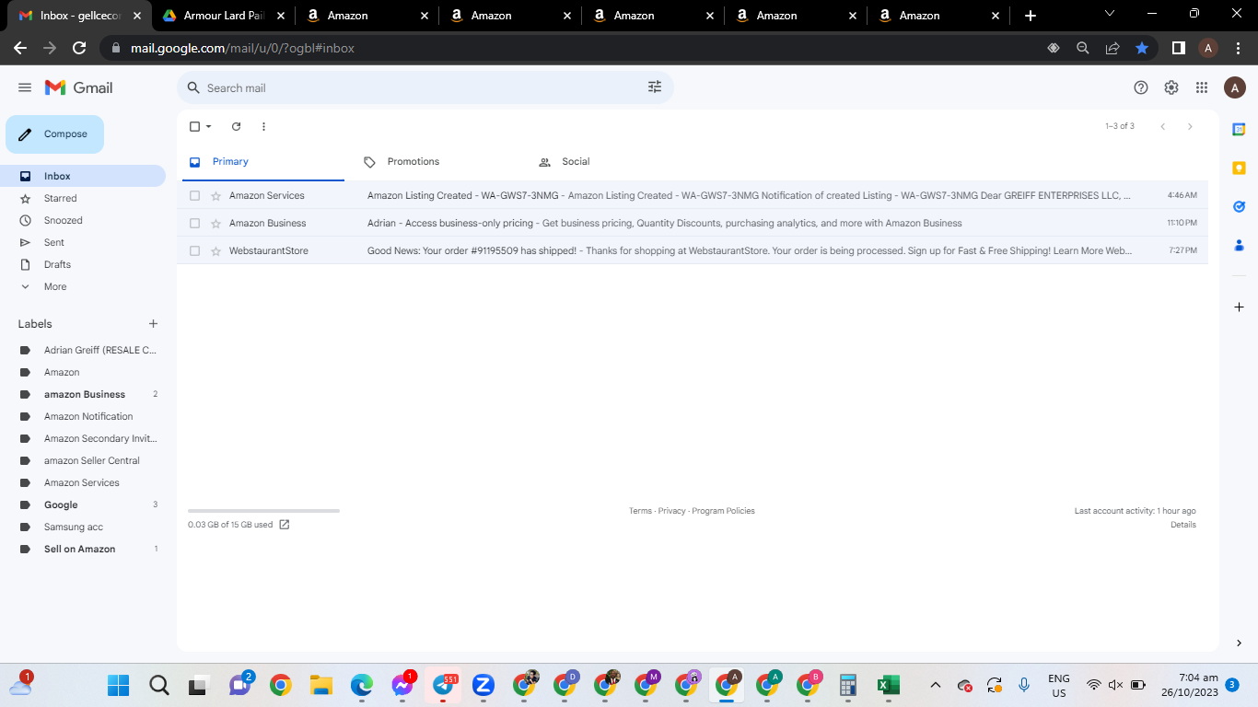Open Amazon Listing Created email
The width and height of the screenshot is (1258, 707).
pyautogui.click(x=693, y=195)
